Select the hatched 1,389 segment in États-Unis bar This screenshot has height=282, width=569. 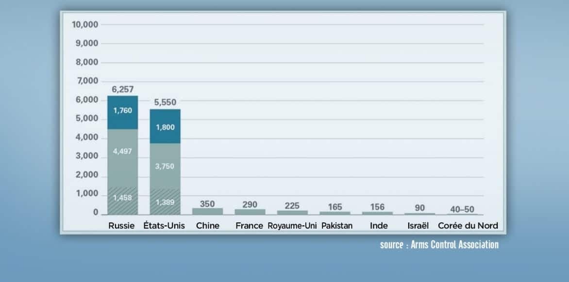tap(165, 201)
